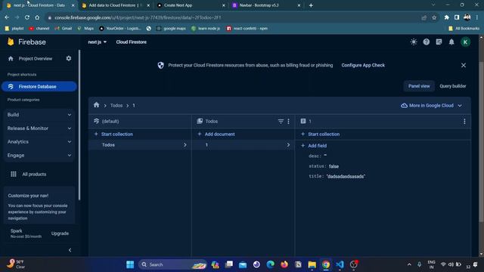The width and height of the screenshot is (484, 272).
Task: Expand the Build category
Action: click(39, 115)
